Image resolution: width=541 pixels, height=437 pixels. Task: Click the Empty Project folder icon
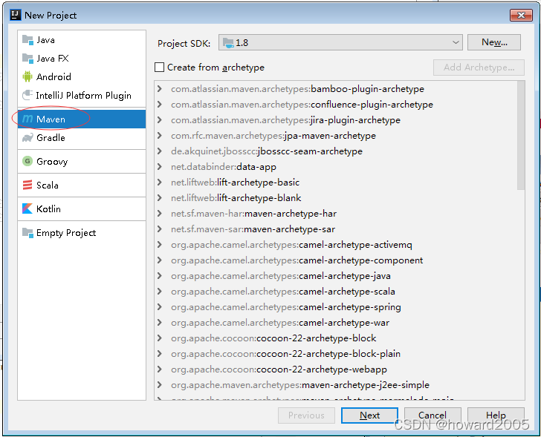27,232
